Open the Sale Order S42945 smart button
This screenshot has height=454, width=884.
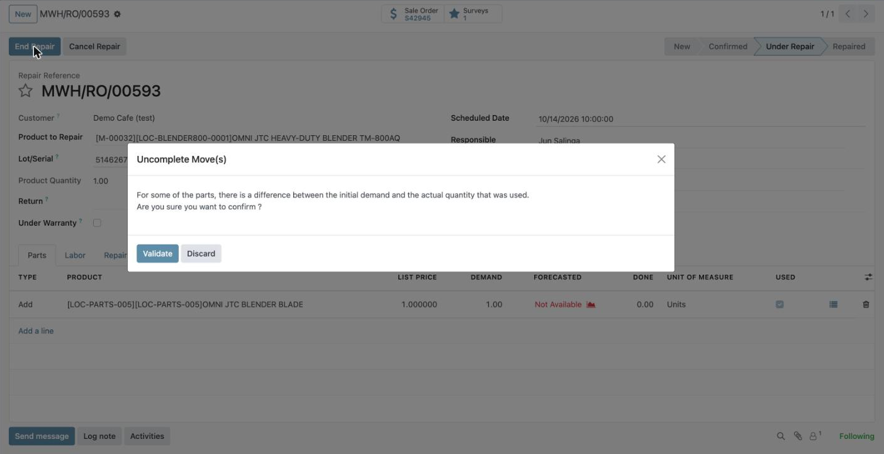click(413, 14)
